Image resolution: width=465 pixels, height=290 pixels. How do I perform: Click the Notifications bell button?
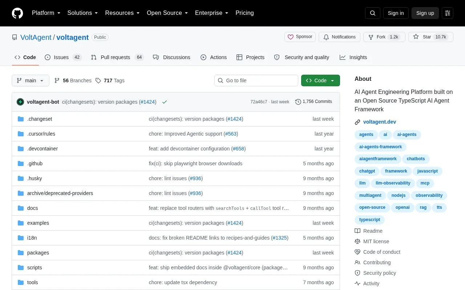pyautogui.click(x=339, y=37)
